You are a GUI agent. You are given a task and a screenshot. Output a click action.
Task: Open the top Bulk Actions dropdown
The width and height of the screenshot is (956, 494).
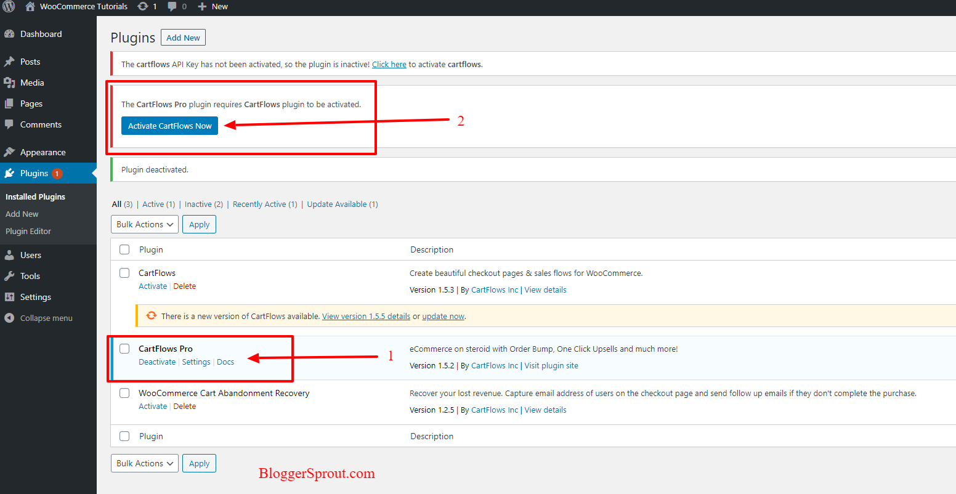click(x=145, y=224)
